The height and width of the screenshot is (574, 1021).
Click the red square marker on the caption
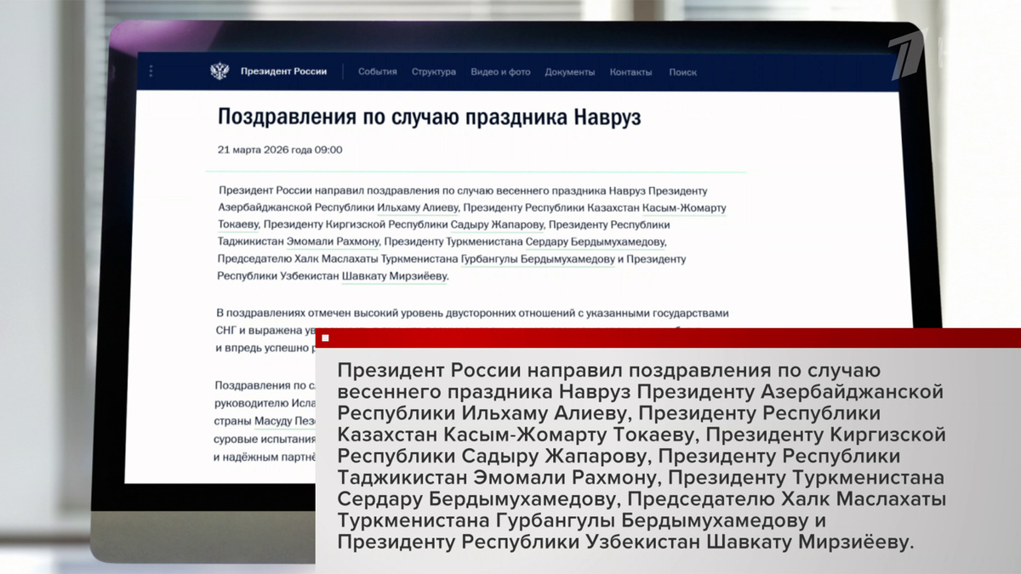click(x=326, y=338)
